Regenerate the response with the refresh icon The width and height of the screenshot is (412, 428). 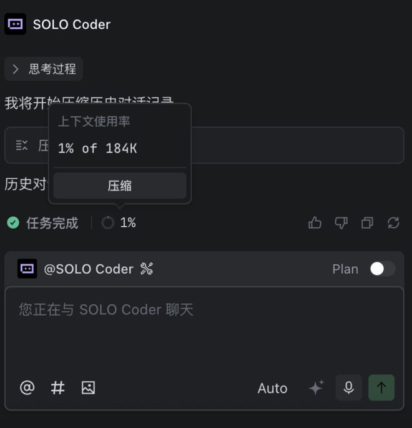[393, 222]
